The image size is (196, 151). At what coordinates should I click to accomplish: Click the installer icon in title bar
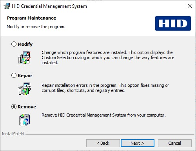[x=7, y=6]
